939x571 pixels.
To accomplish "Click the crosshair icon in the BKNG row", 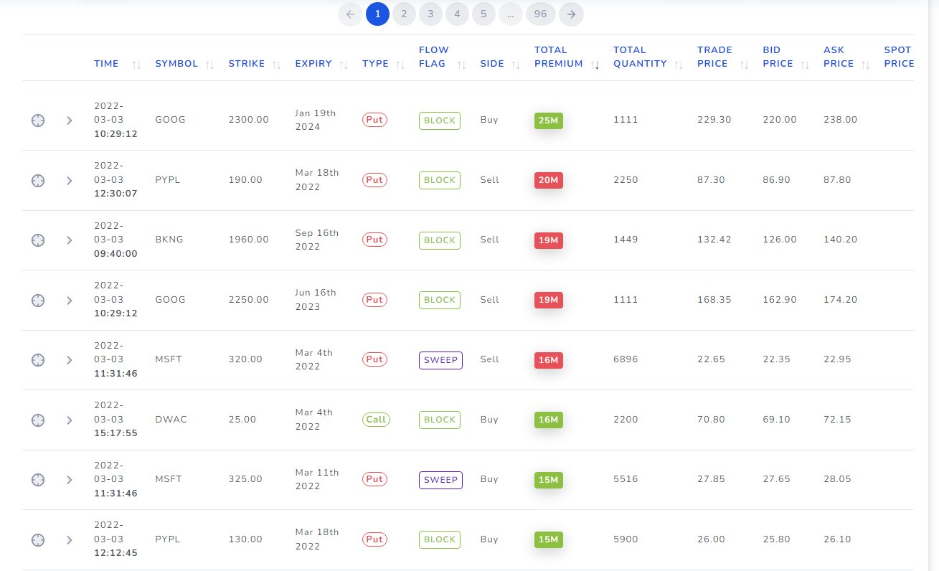I will pos(38,240).
